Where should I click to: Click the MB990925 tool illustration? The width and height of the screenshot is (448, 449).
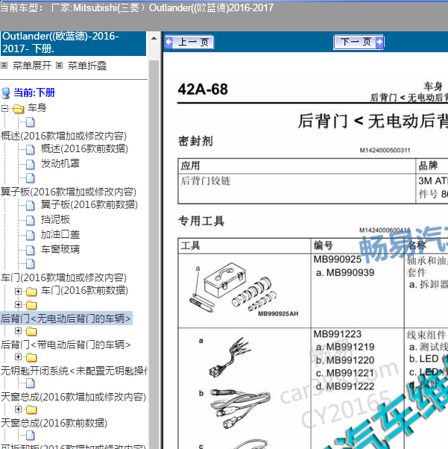point(244,289)
